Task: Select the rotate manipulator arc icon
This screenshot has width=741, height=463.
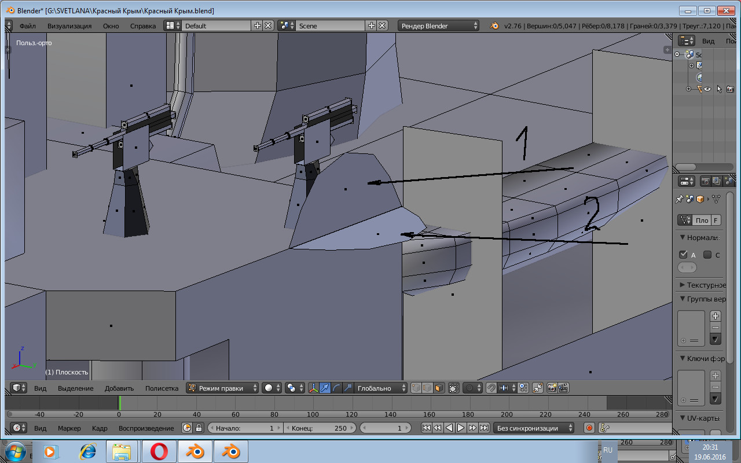Action: point(336,388)
